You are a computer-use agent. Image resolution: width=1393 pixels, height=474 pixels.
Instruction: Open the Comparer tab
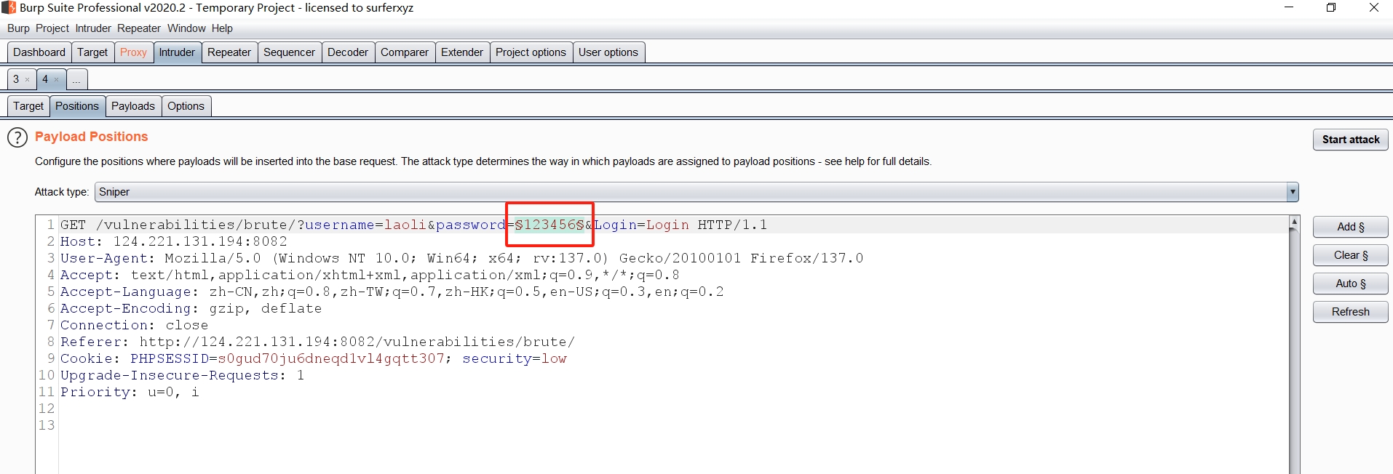click(405, 52)
